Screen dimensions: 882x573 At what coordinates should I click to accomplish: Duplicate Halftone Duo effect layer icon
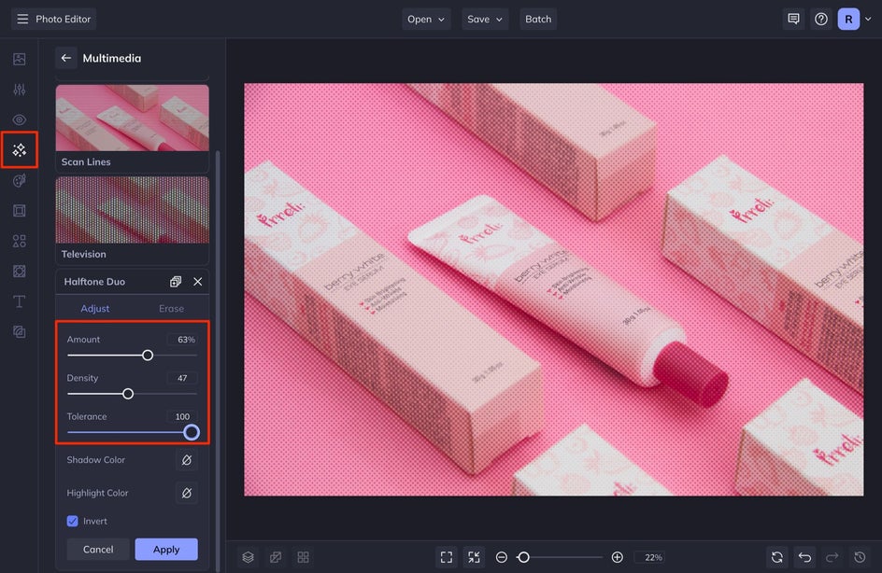(176, 282)
